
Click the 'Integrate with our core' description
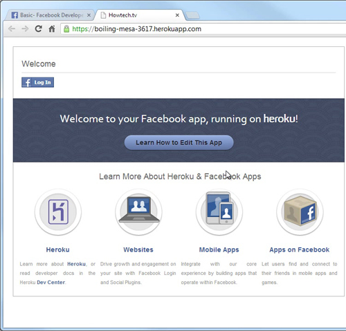(x=219, y=273)
